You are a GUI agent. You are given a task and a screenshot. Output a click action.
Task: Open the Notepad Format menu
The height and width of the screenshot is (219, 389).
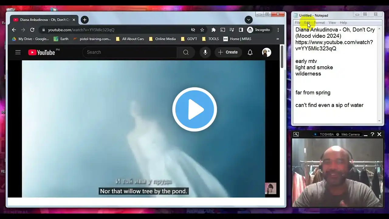tap(319, 23)
